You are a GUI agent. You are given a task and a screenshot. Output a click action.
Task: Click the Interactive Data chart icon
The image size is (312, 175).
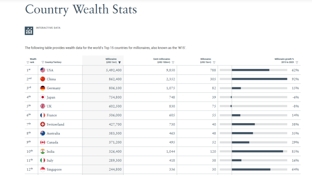[29, 31]
